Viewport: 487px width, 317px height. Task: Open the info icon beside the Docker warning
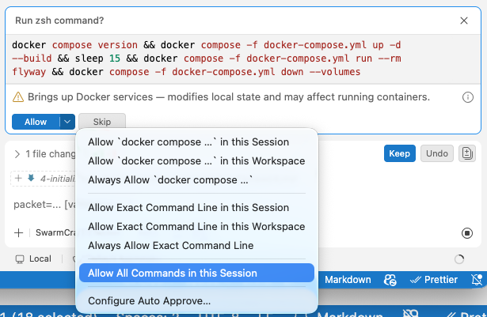(x=468, y=97)
